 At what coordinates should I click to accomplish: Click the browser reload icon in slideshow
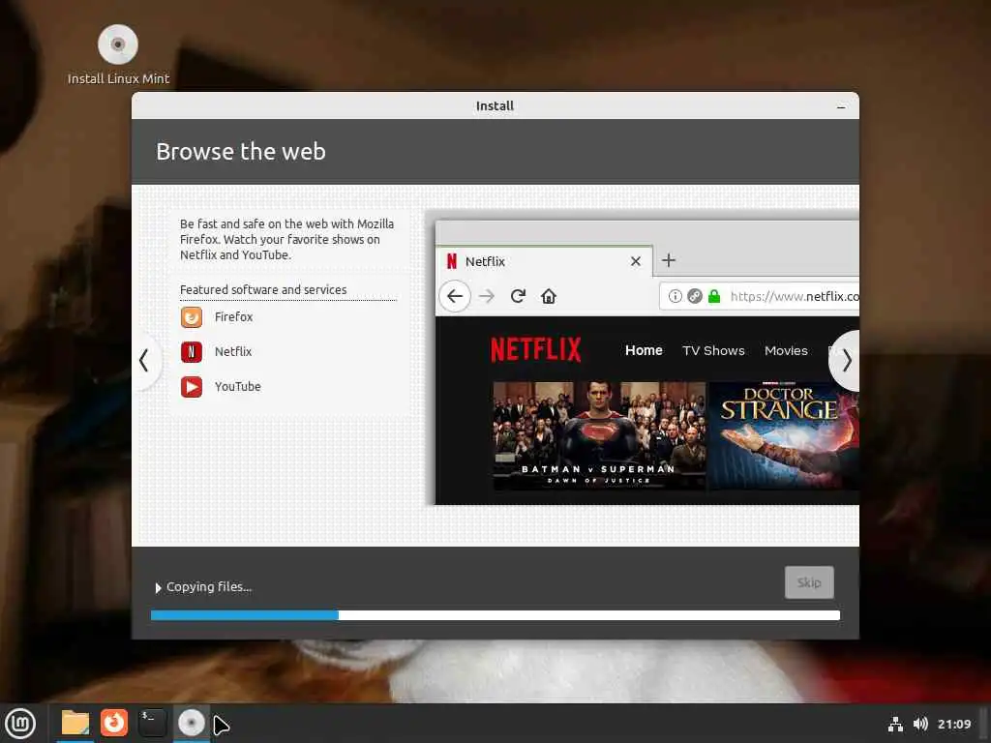519,296
